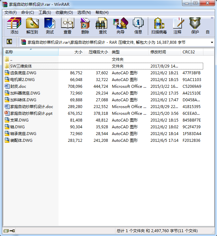Click the 删除 (Delete) toolbar icon
Screen dimensions: 217x236
(85, 26)
